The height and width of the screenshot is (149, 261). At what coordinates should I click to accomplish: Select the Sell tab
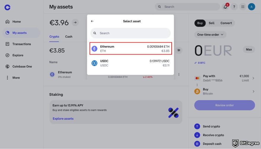(211, 23)
